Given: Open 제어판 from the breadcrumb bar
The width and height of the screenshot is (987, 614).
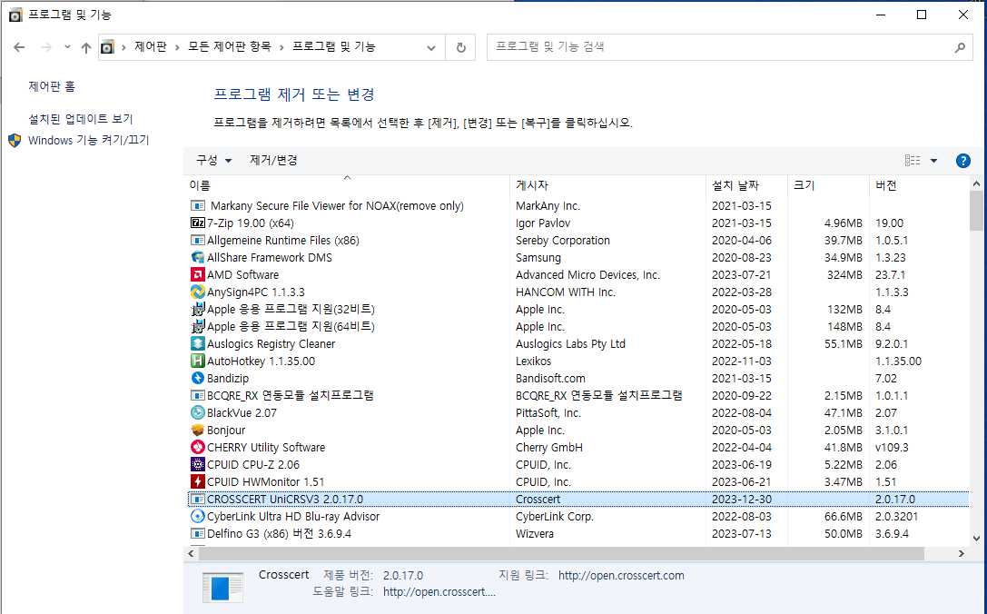Looking at the screenshot, I should pyautogui.click(x=151, y=47).
